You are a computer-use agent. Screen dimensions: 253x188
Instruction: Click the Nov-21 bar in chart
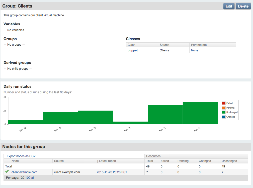point(130,123)
